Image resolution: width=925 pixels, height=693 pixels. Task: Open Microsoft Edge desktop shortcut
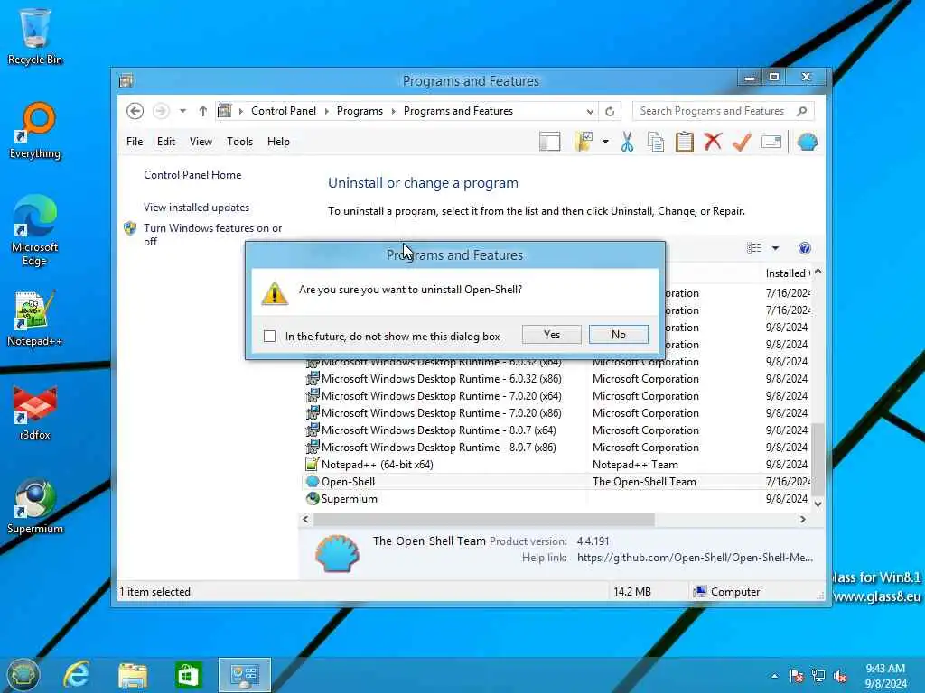click(x=35, y=231)
